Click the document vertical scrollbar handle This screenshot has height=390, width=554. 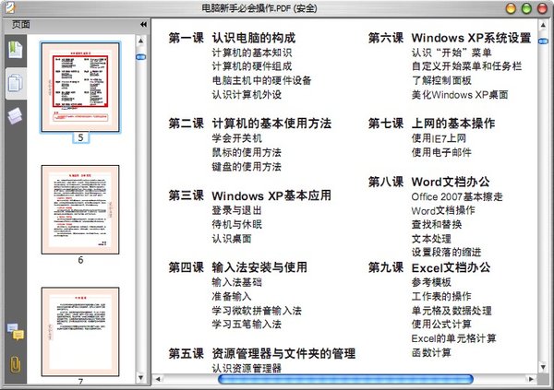[543, 41]
